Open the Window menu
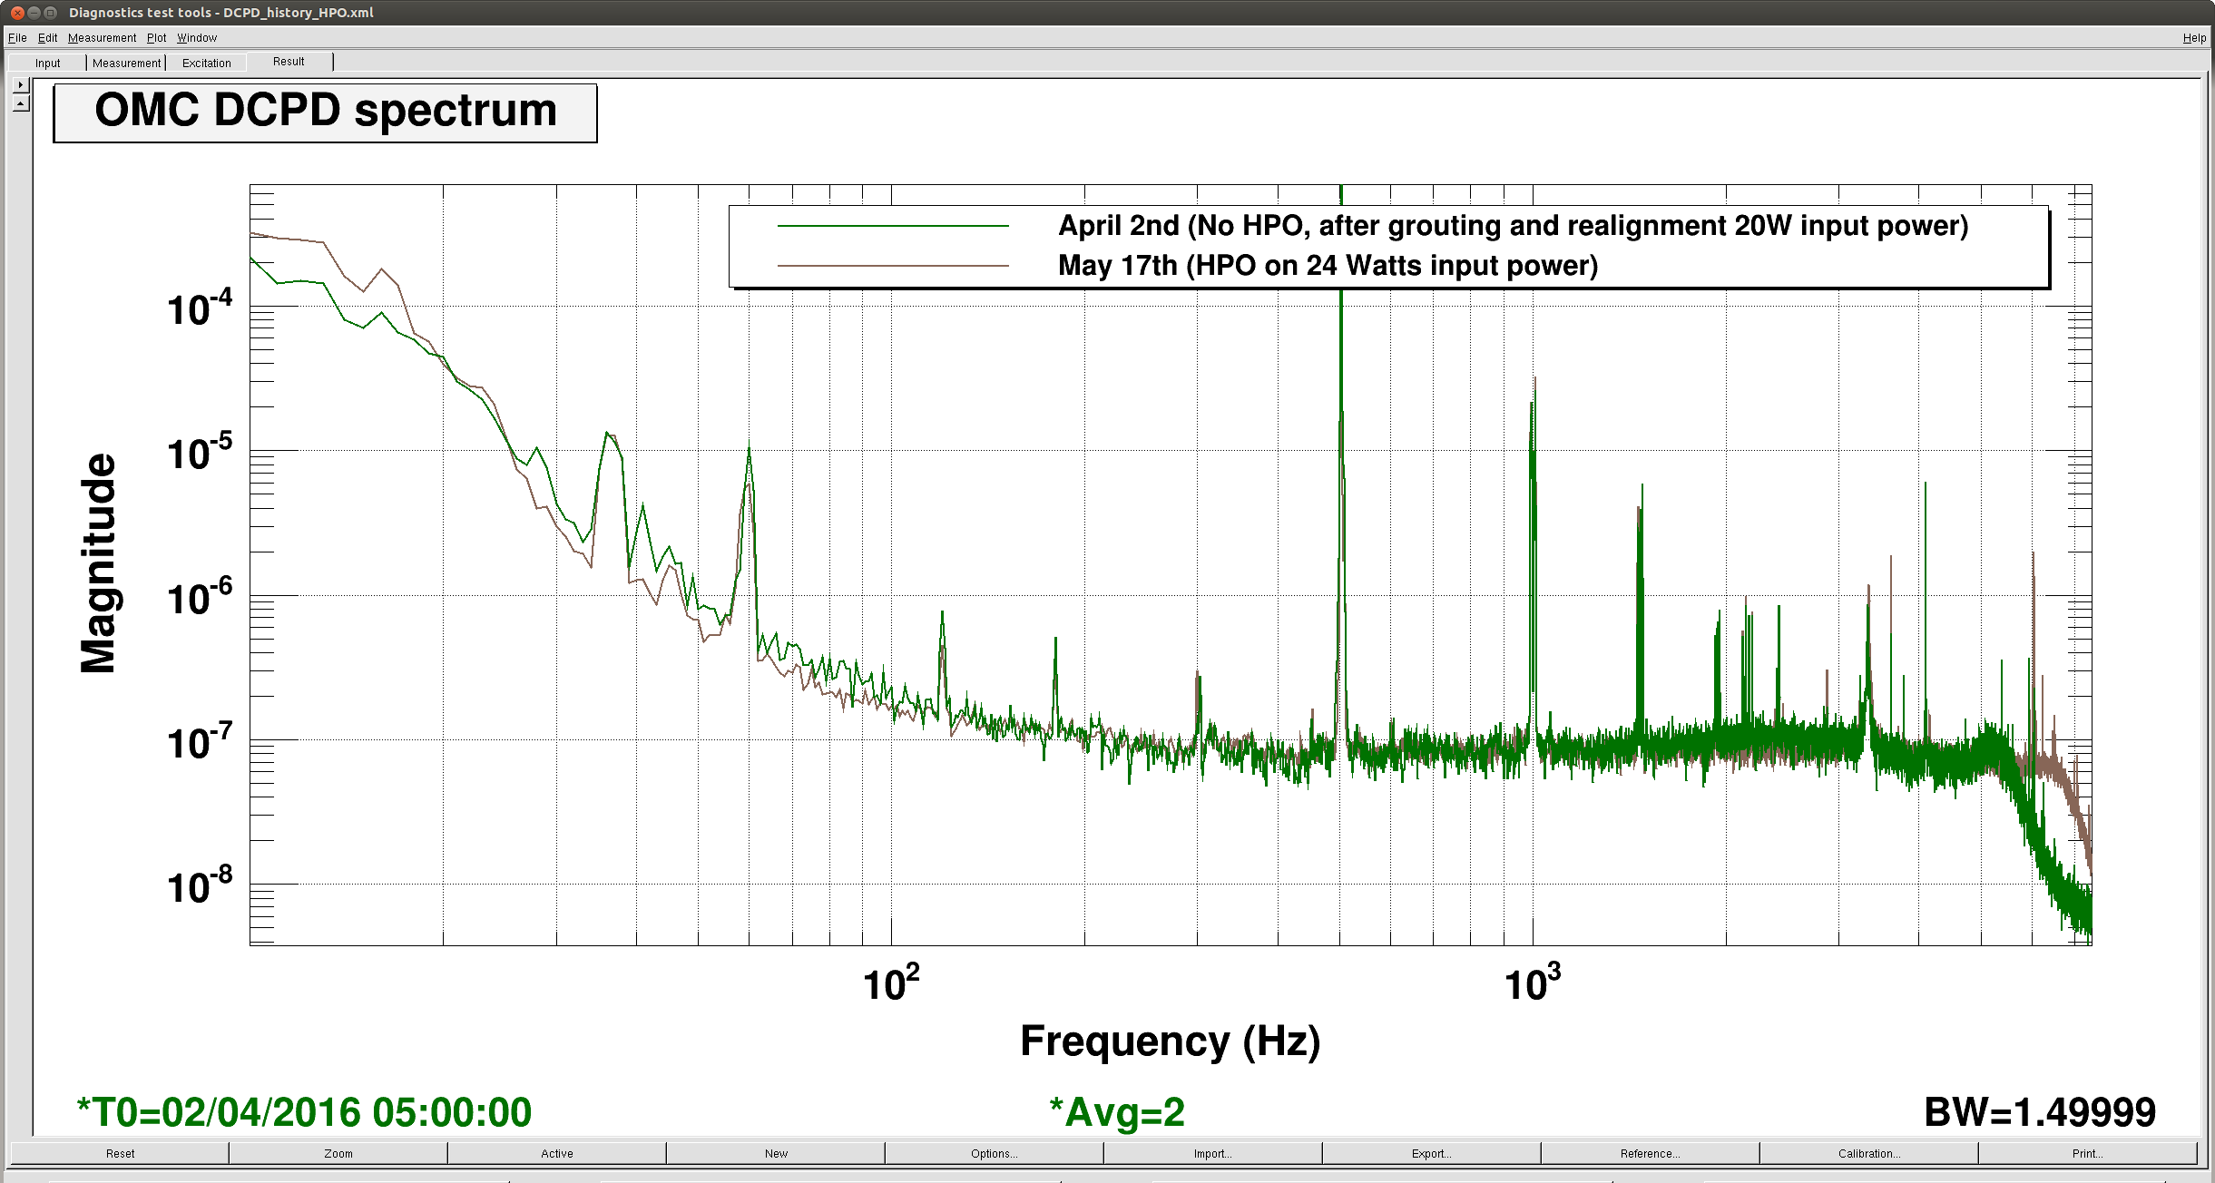Viewport: 2215px width, 1183px height. (197, 38)
